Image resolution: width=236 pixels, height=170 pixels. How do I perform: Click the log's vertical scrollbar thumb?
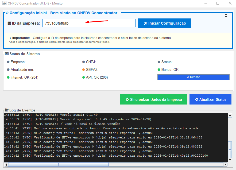click(x=230, y=149)
